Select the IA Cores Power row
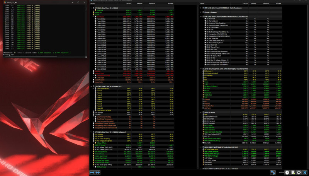The height and width of the screenshot is (176, 309). coord(133,154)
